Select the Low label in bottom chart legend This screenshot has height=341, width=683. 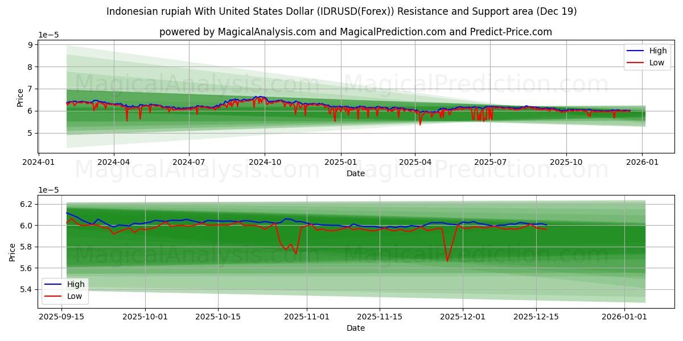76,296
